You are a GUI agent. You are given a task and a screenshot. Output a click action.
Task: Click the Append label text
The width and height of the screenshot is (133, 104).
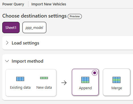[x=85, y=88]
